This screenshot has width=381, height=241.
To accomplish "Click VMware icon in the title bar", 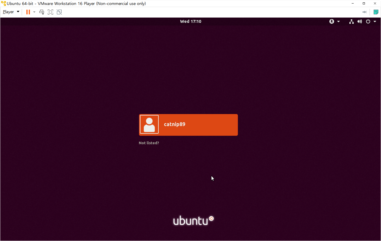I will (4, 4).
